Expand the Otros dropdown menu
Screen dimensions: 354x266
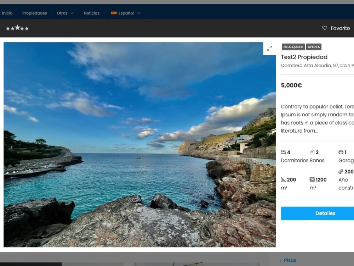coord(65,13)
